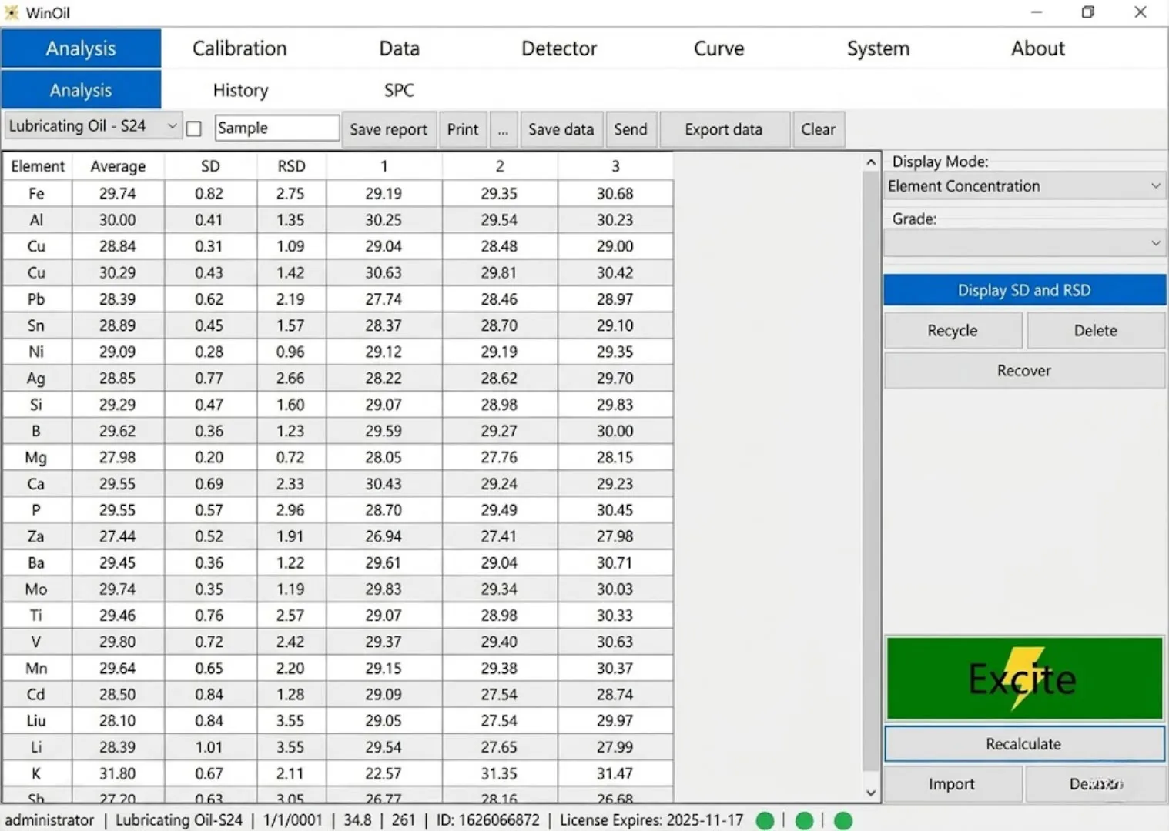Select the Fe element row

(338, 193)
